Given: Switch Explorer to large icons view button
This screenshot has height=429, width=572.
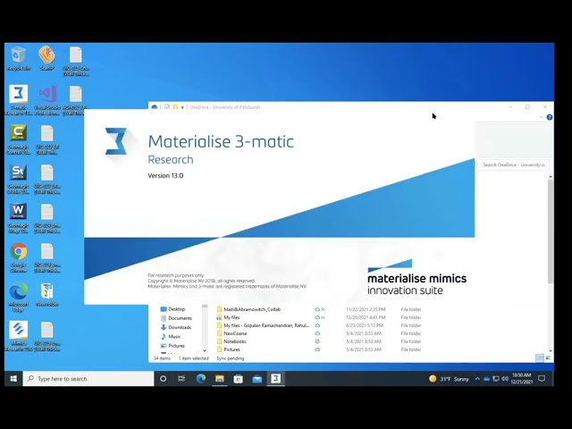Looking at the screenshot, I should (548, 358).
